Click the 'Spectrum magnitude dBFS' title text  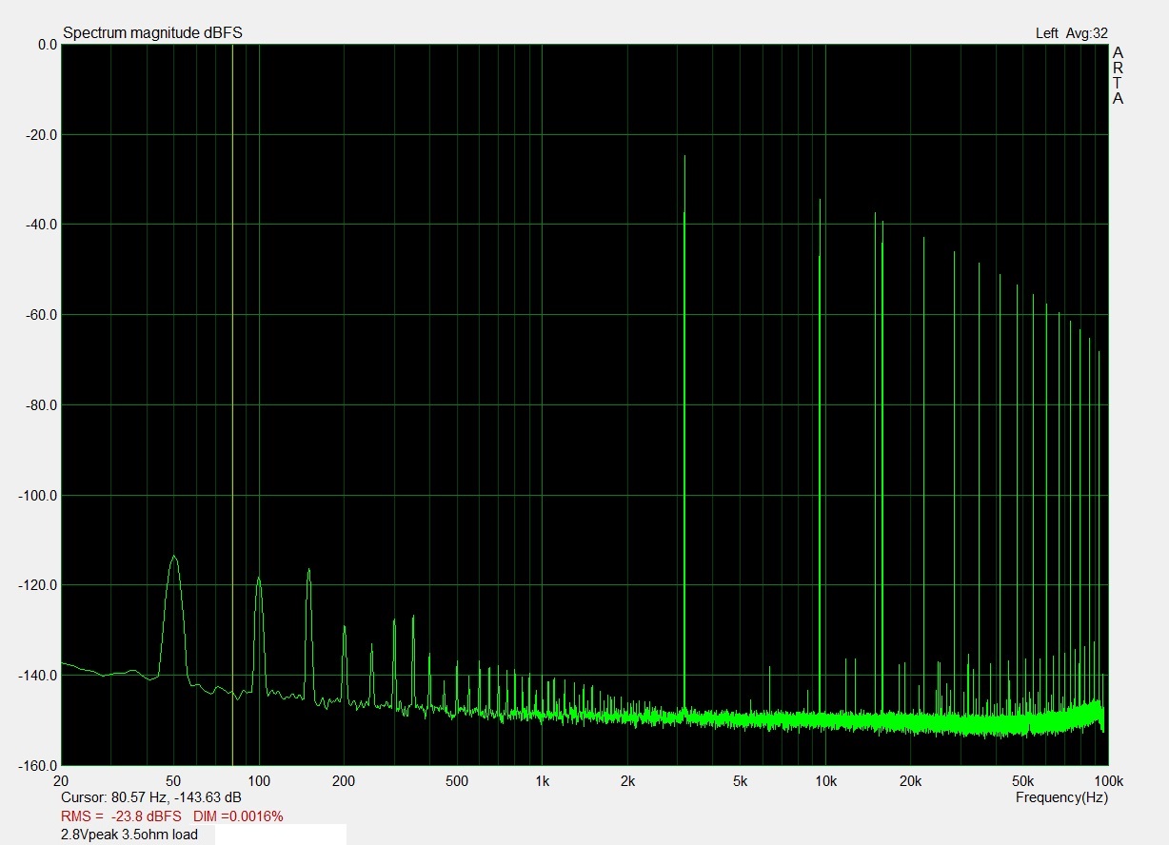coord(152,33)
